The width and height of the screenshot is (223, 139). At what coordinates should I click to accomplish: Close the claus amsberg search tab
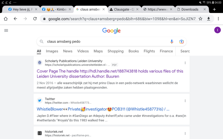pos(103,9)
